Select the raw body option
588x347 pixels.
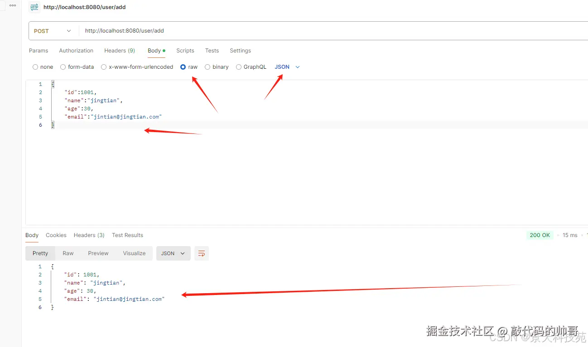pos(189,67)
